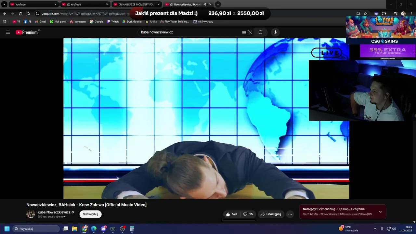Open the Xbox Game Bar taskbar icon
The image size is (416, 234).
[x=113, y=229]
